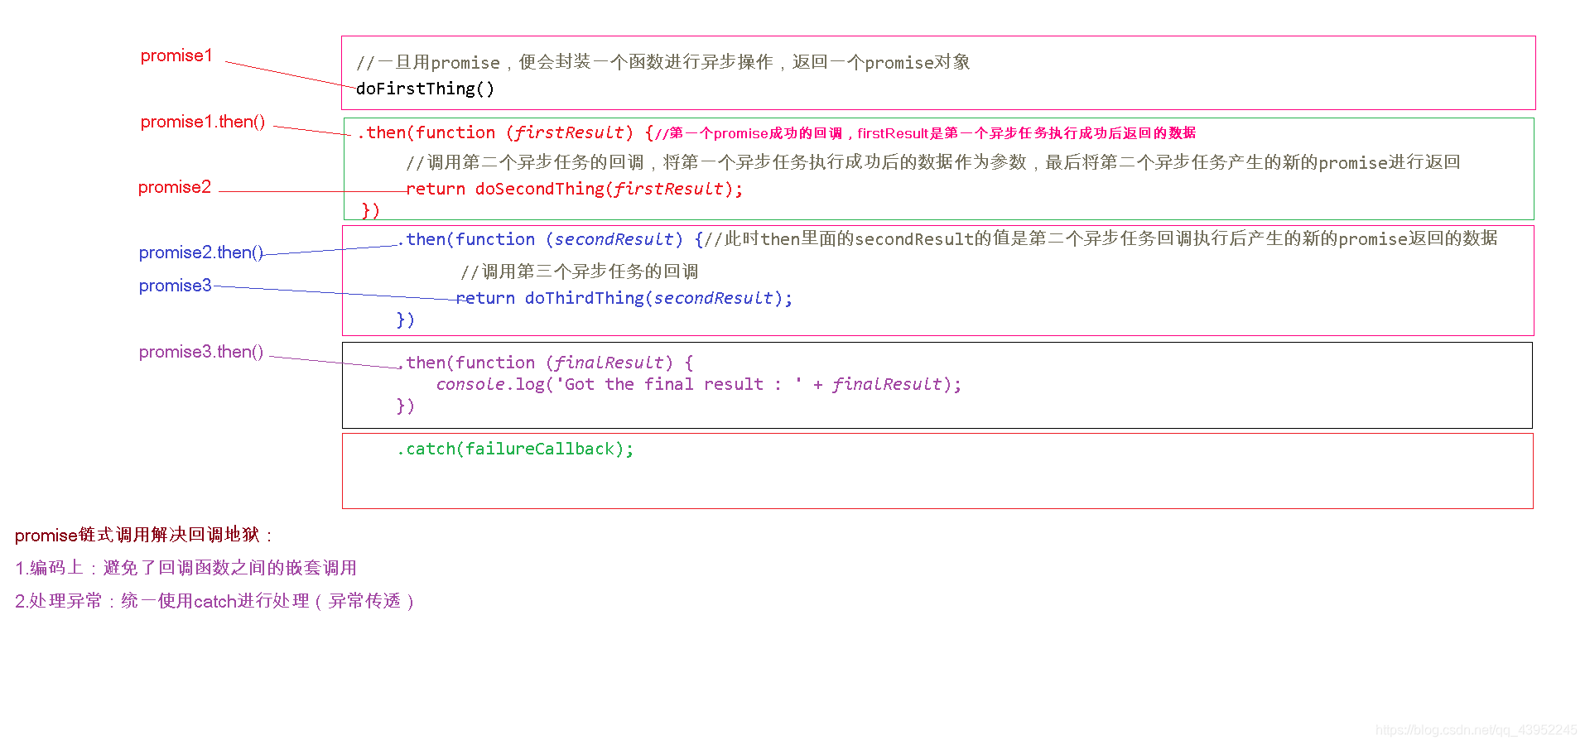Click 'return doSecondThing(firstResult);' line
Screen dimensions: 1585x745
click(575, 189)
